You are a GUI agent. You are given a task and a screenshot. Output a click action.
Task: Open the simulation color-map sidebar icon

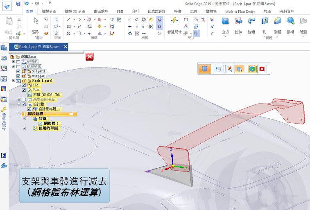pos(4,89)
